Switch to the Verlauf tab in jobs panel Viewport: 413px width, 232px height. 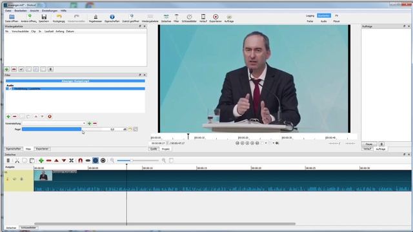click(367, 149)
